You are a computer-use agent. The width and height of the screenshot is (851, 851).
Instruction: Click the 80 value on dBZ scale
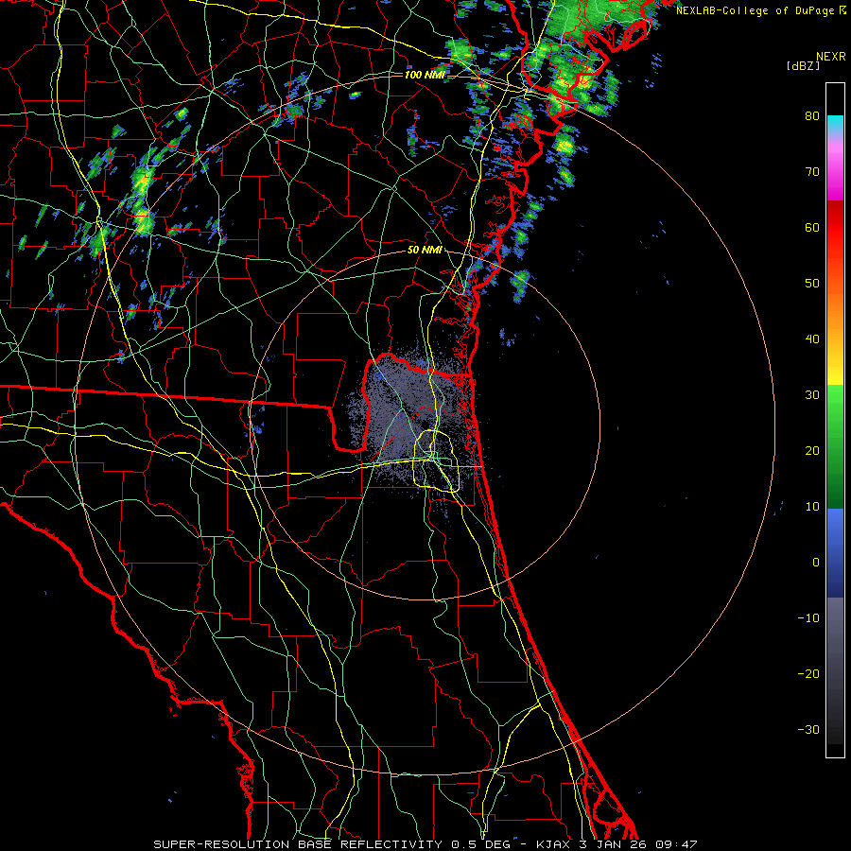coord(812,116)
